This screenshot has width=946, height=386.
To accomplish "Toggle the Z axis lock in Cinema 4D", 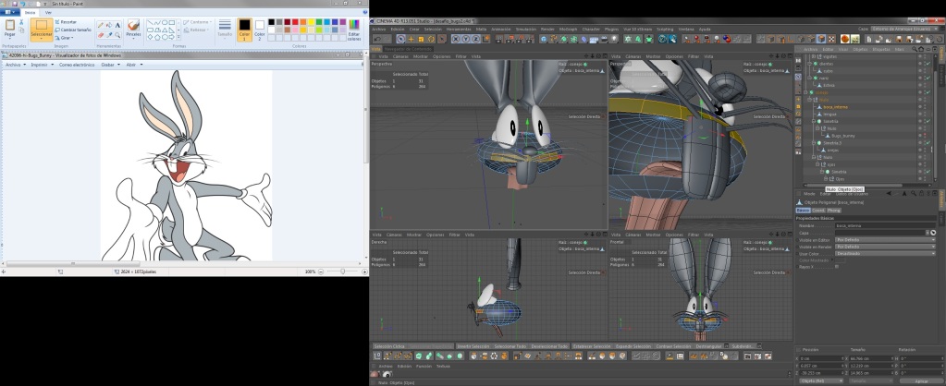I will pos(476,39).
